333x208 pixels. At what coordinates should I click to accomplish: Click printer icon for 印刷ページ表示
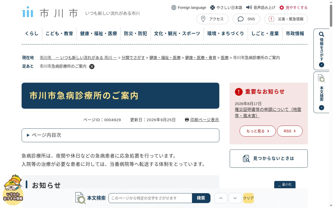coord(187,120)
